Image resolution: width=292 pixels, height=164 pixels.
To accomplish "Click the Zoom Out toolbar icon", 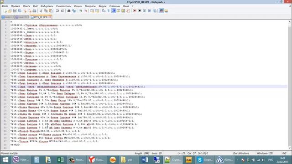I will (85, 11).
